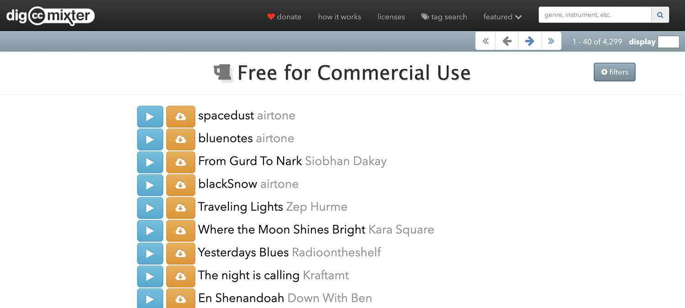Play the track spacedust
The width and height of the screenshot is (685, 308).
150,116
